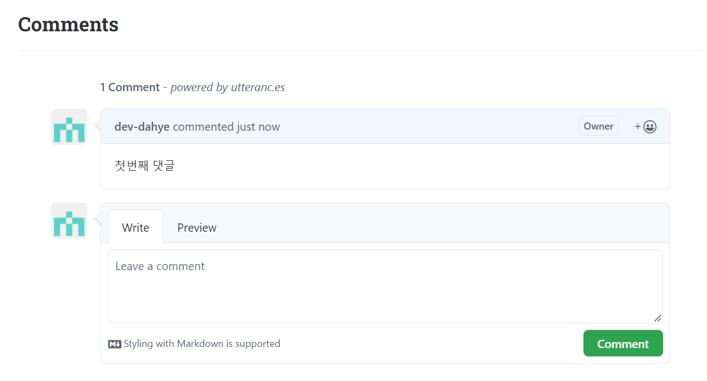Focus the 'Leave a comment' text area

385,287
